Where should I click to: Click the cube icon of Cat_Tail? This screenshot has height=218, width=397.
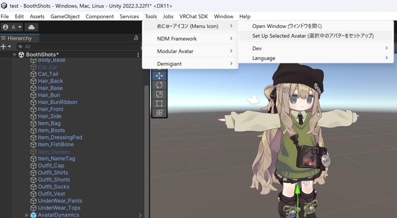click(x=33, y=74)
